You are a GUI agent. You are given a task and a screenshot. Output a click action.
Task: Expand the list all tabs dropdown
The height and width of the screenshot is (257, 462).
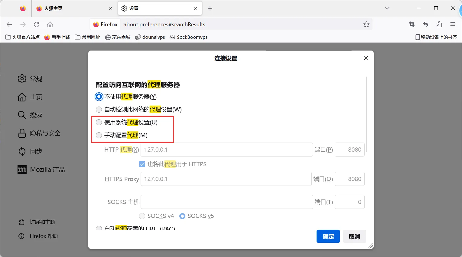point(387,8)
